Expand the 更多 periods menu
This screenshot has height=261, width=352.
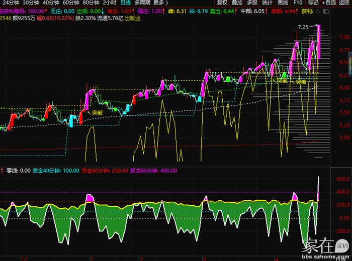(161, 3)
